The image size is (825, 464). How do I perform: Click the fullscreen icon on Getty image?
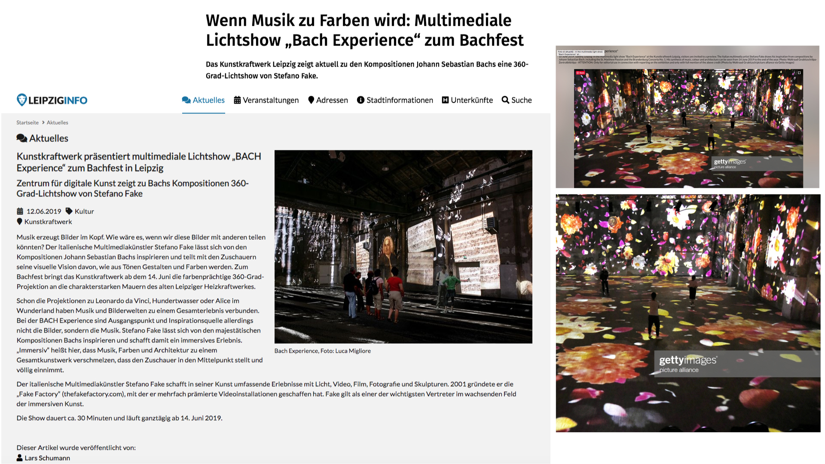[x=799, y=73]
